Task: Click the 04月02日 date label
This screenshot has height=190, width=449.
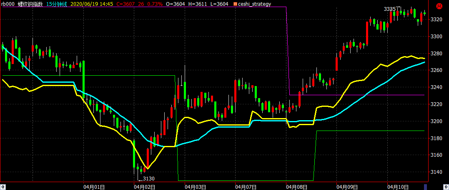Action: coord(145,187)
